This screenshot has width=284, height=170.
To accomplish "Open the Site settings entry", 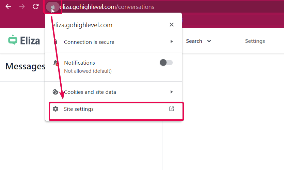I will tap(79, 109).
